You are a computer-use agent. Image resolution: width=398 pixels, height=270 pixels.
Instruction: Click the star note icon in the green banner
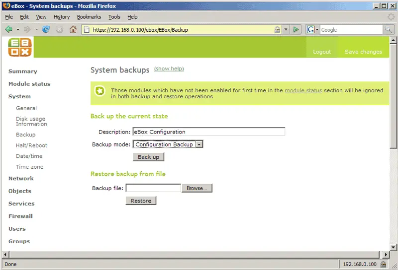[100, 91]
